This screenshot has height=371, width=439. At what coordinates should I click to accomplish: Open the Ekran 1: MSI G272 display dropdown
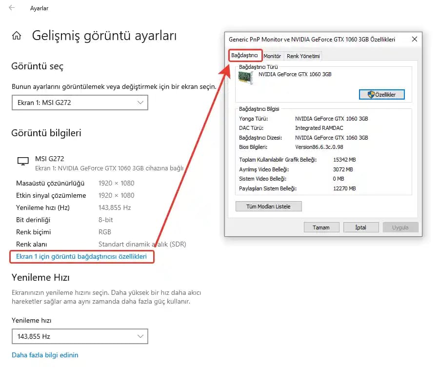pos(80,103)
